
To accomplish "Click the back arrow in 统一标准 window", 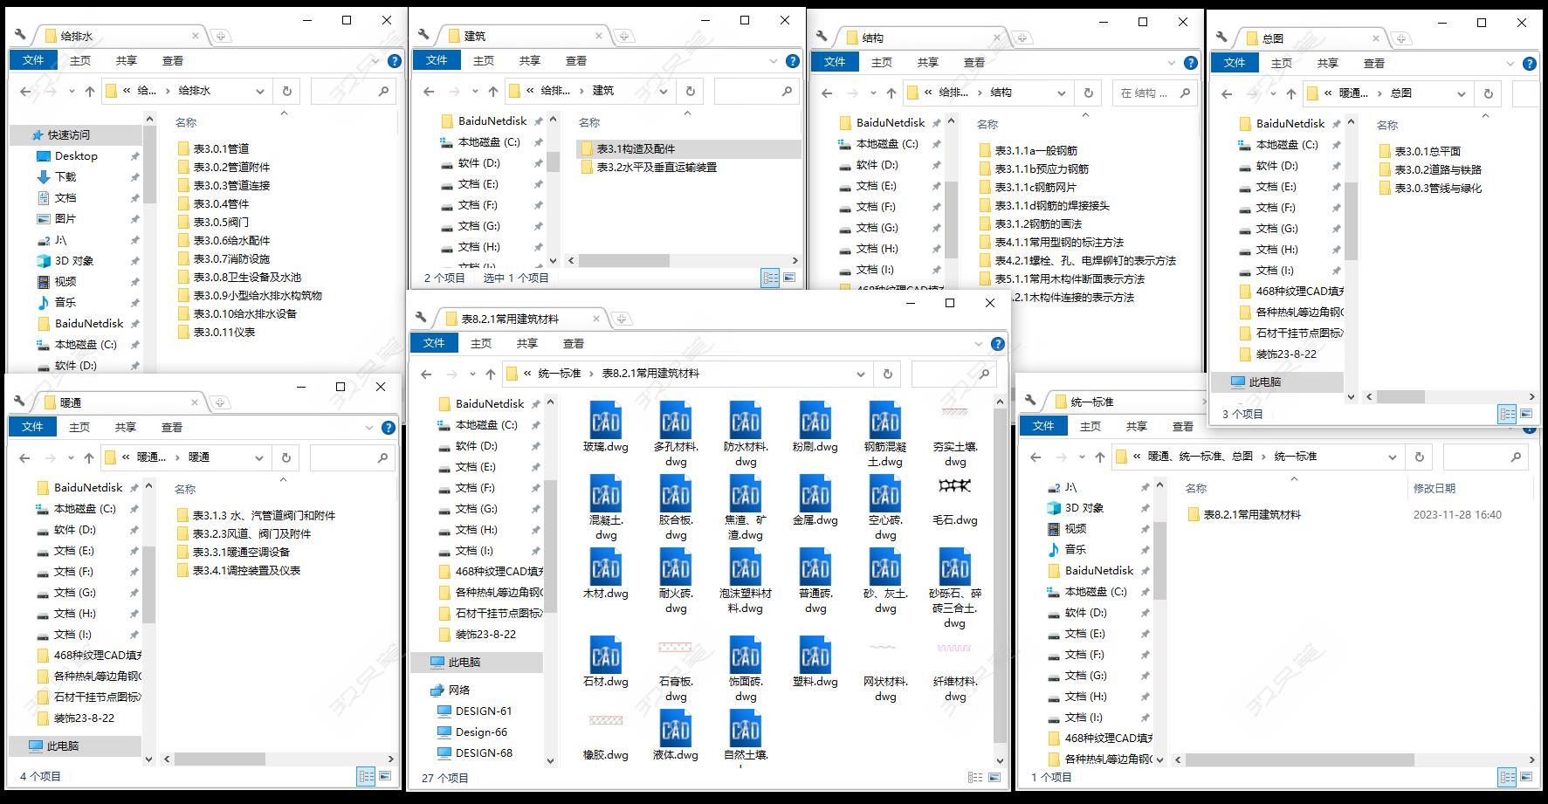I will pos(1035,457).
